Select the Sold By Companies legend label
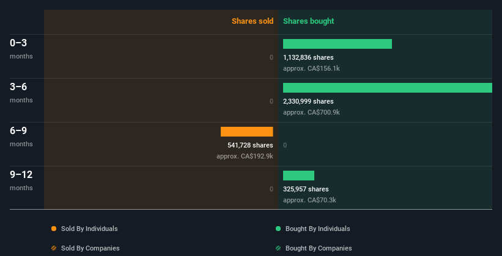The width and height of the screenshot is (502, 256). (x=90, y=248)
